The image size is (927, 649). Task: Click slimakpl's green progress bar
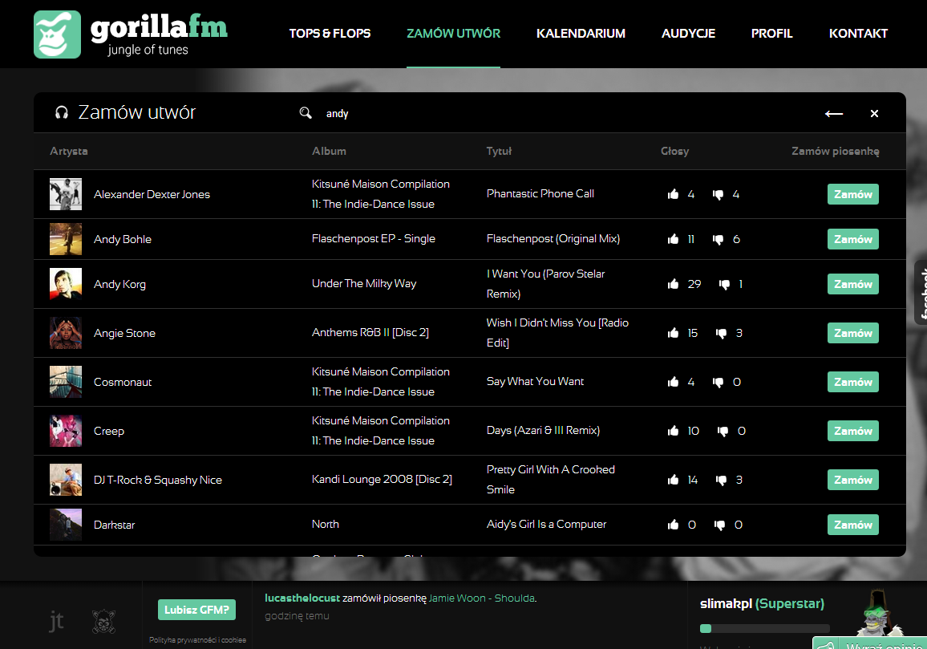pos(764,629)
